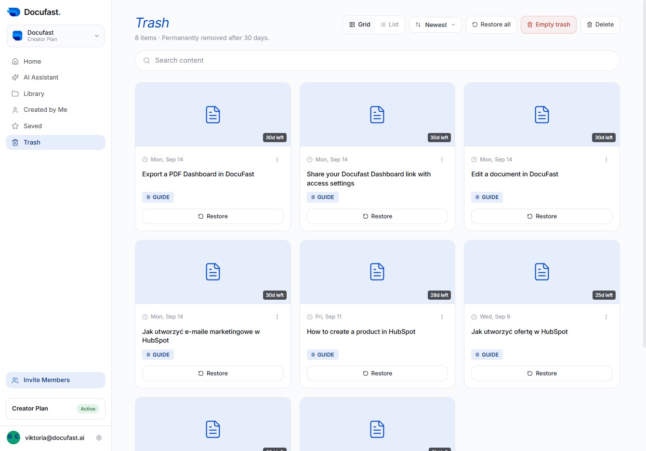Click the account settings gear icon
Screen dimensions: 646x451
click(x=99, y=438)
